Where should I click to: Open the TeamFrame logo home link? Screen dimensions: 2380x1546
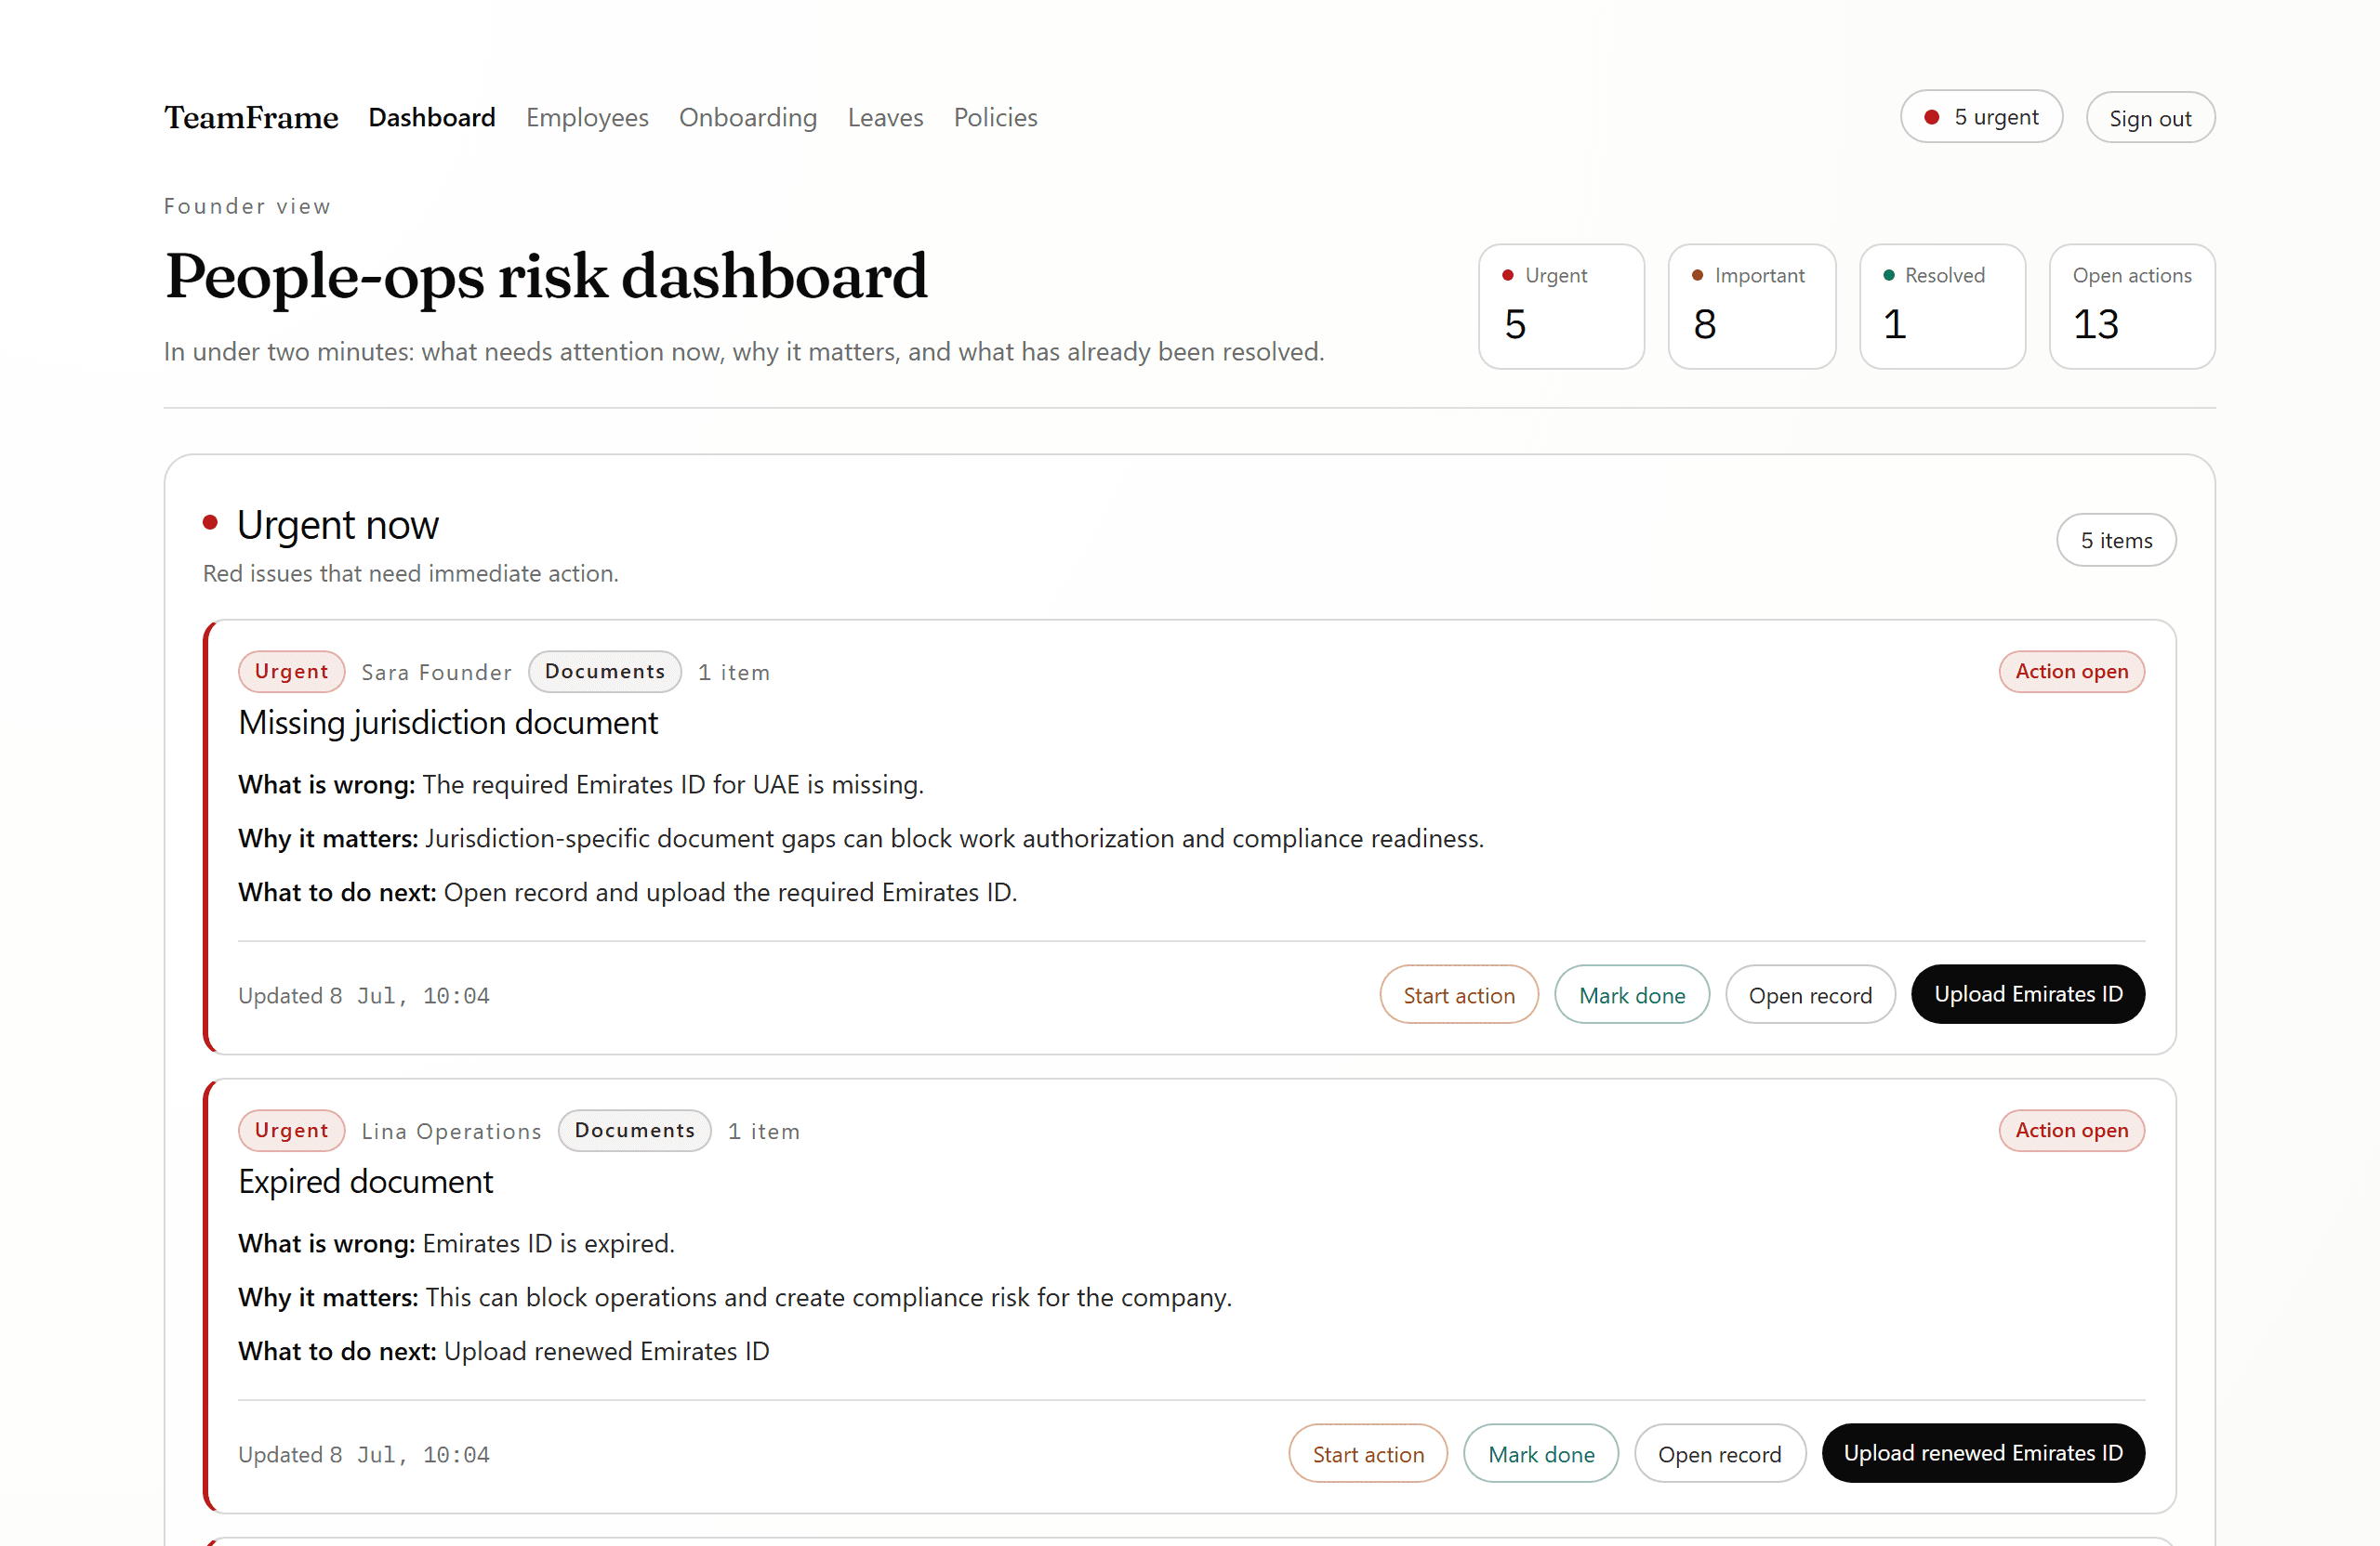[251, 117]
